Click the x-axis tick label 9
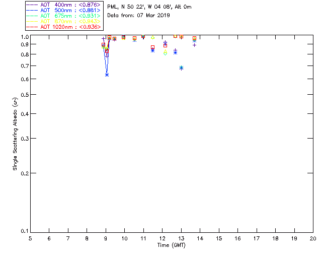The height and width of the screenshot is (258, 322). (x=106, y=238)
